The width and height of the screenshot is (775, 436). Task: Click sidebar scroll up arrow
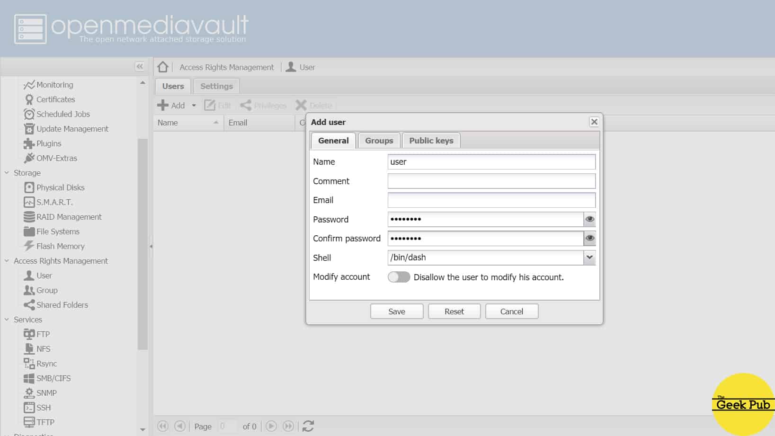pos(143,83)
